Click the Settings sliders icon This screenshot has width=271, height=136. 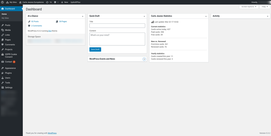(2, 88)
